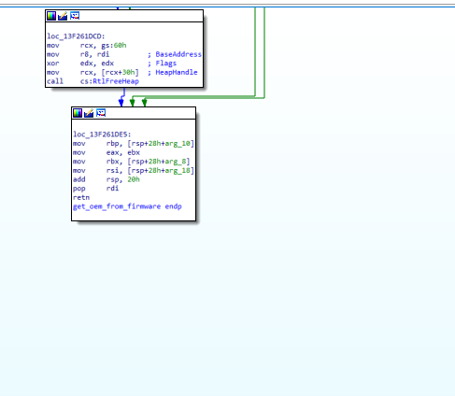455x396 pixels.
Task: Click the pop rdi instruction
Action: point(96,189)
